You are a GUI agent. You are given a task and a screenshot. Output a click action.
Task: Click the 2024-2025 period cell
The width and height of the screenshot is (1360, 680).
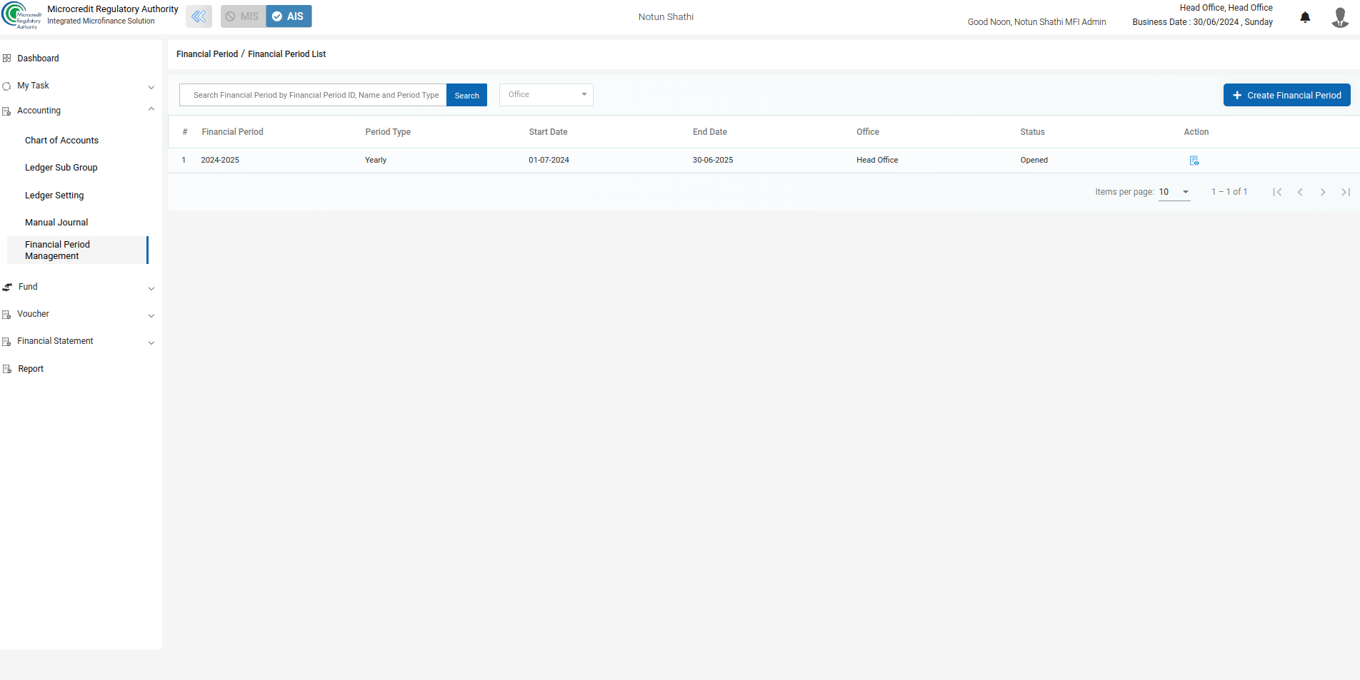pos(220,161)
